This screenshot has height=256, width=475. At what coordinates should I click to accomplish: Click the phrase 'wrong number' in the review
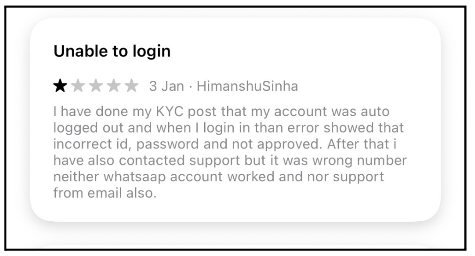360,161
